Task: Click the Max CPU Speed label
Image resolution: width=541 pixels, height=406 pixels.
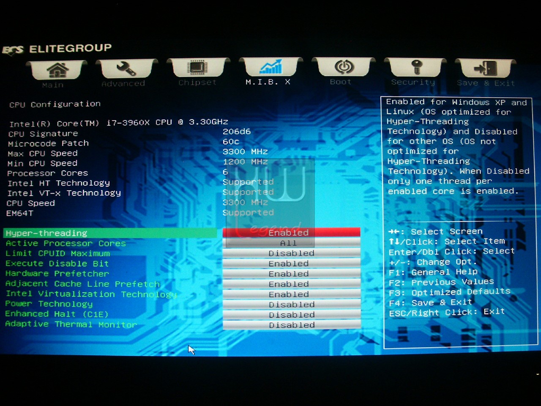Action: [42, 153]
